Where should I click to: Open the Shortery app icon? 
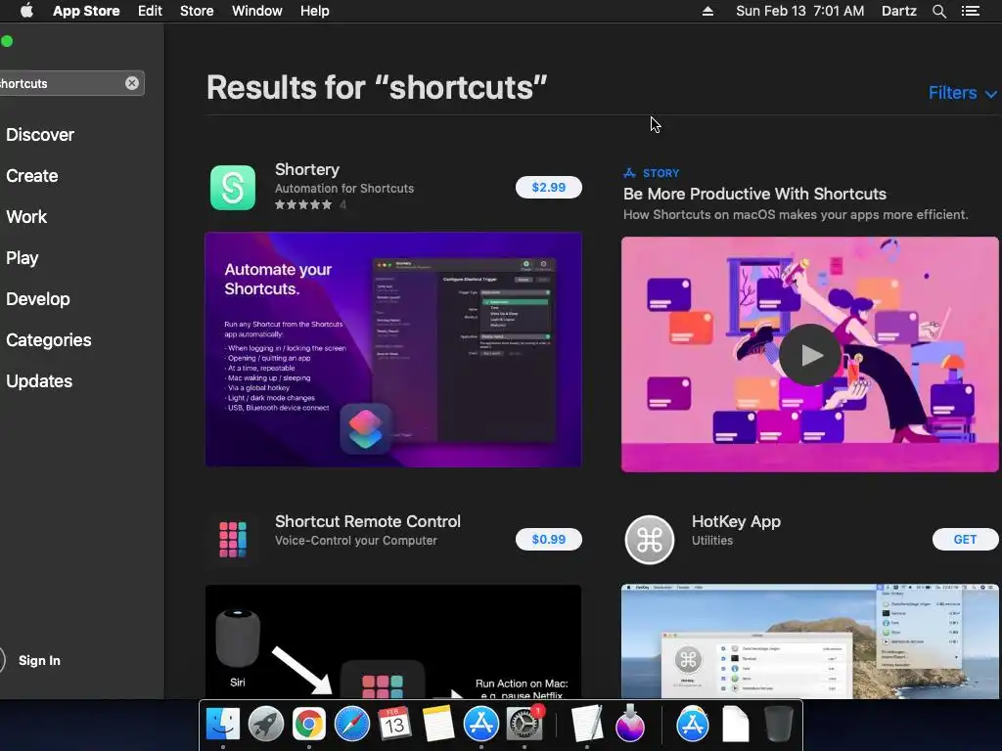[x=233, y=187]
